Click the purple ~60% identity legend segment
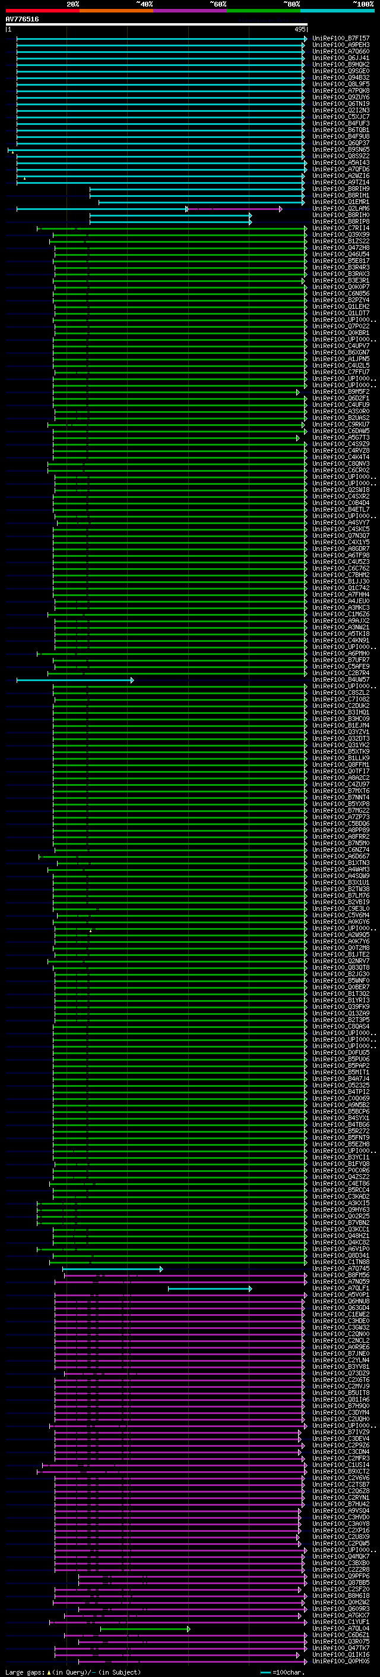 click(x=191, y=11)
